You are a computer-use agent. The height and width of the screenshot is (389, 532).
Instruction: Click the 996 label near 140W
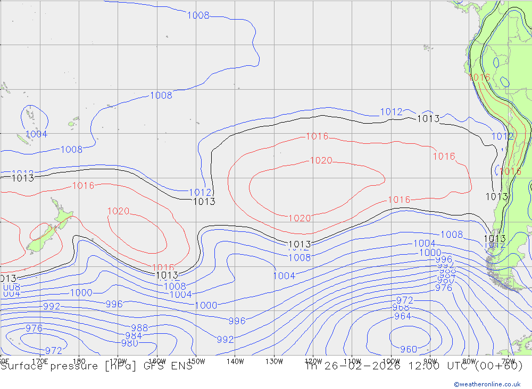coord(237,321)
